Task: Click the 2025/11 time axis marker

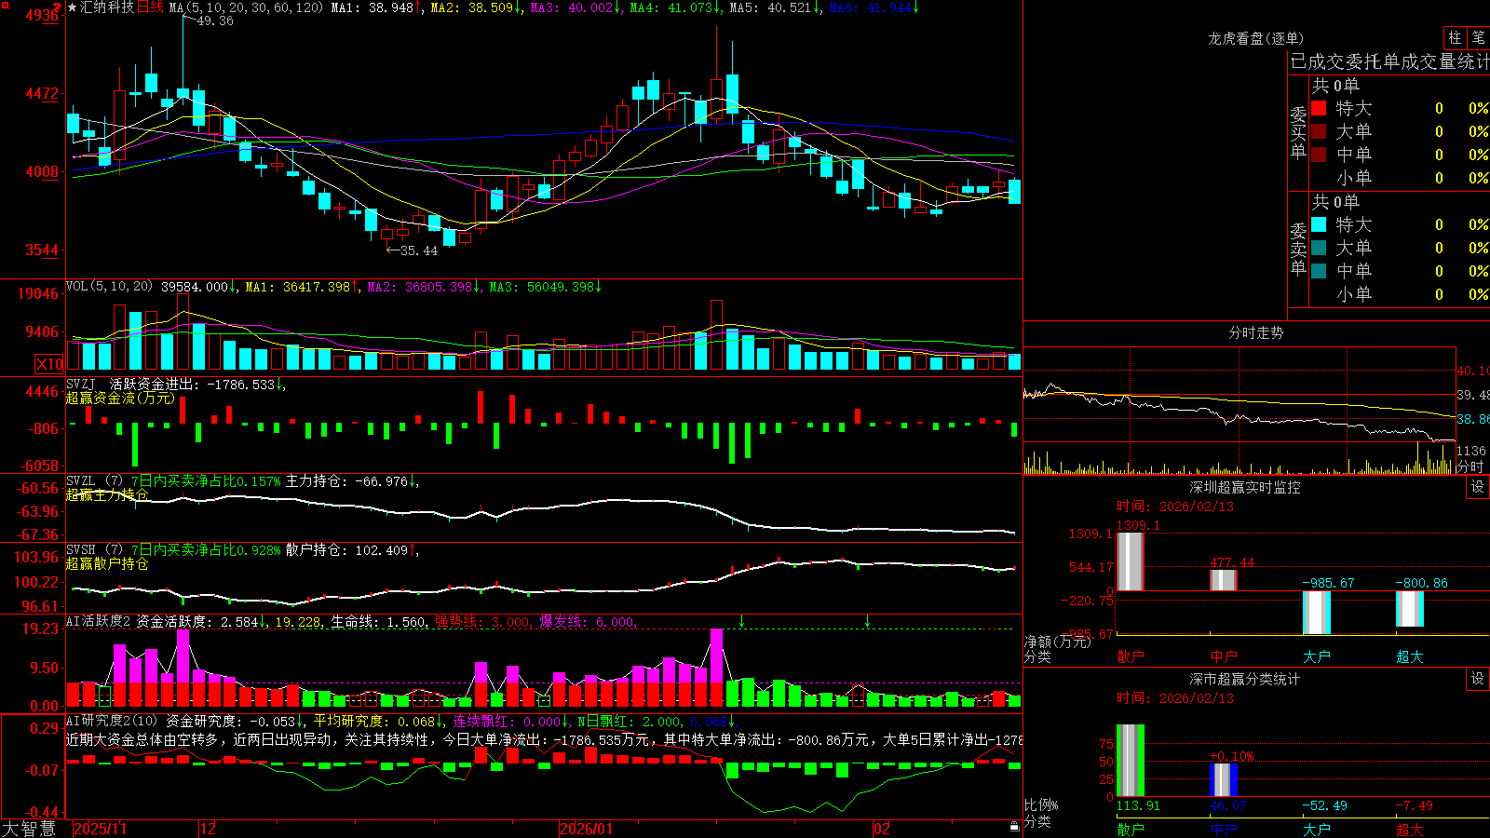Action: pyautogui.click(x=100, y=829)
